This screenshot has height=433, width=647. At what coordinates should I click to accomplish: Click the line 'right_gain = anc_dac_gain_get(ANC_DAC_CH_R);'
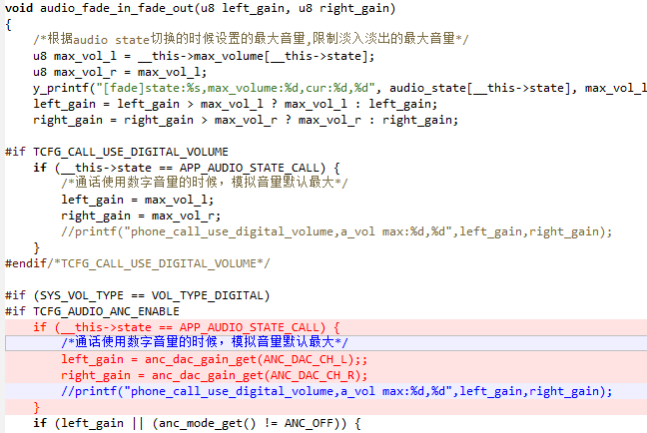214,375
